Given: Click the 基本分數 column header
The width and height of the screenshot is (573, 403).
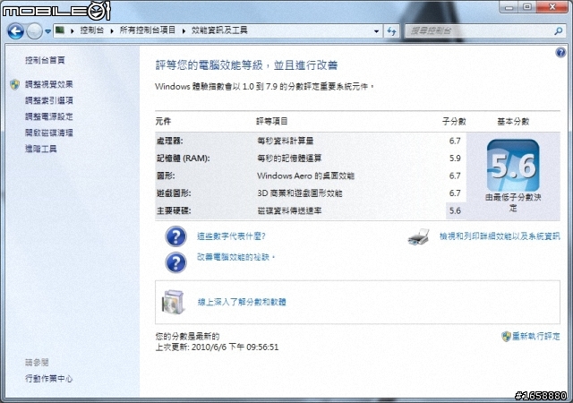Looking at the screenshot, I should pos(513,122).
